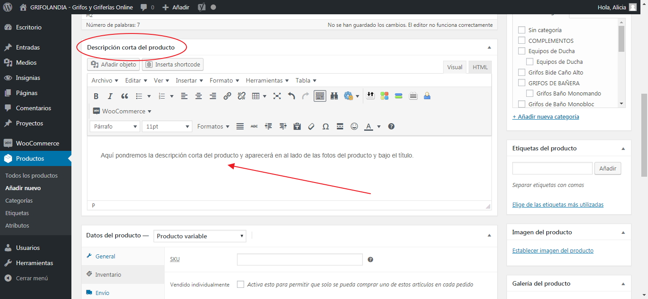Center align the text
This screenshot has width=648, height=299.
[199, 96]
